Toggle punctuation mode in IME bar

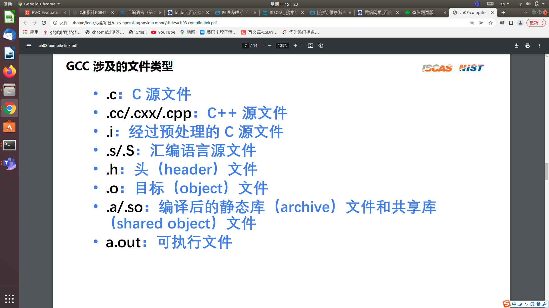[x=526, y=304]
